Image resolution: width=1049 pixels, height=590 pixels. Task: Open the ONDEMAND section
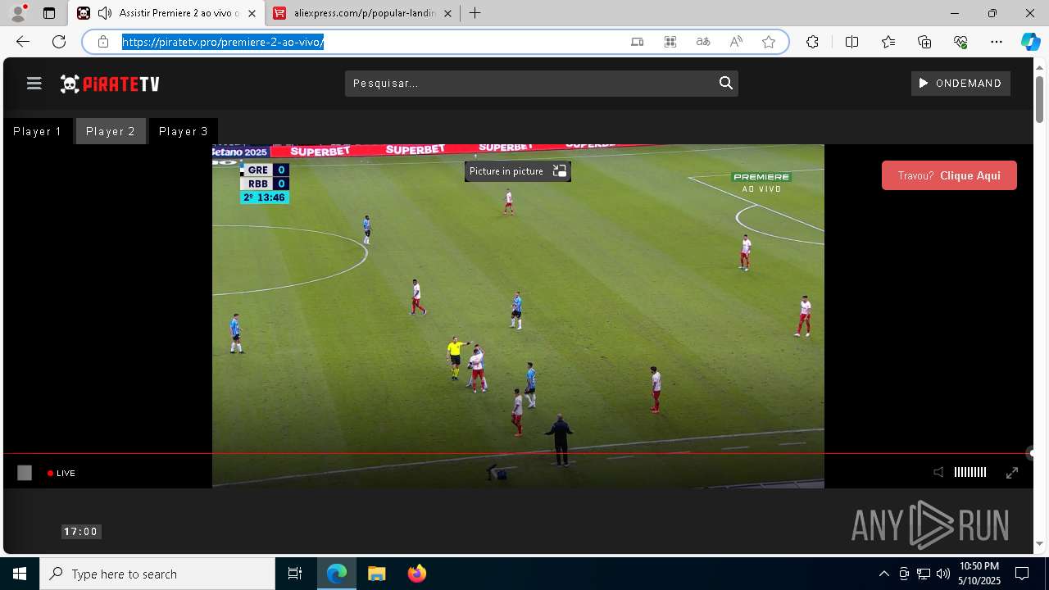click(x=960, y=84)
